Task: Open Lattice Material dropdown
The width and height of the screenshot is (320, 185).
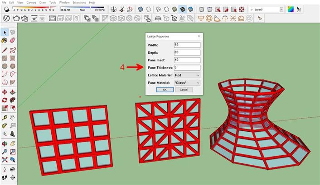Action: pyautogui.click(x=187, y=75)
